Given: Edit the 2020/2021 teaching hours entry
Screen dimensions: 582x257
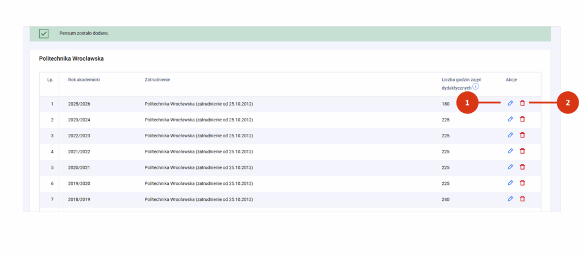Looking at the screenshot, I should (x=510, y=167).
